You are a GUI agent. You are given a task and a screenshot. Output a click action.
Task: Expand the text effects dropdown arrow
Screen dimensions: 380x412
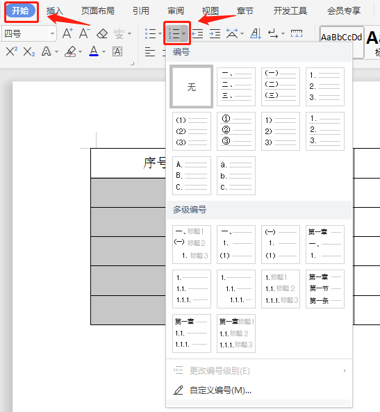coord(56,51)
